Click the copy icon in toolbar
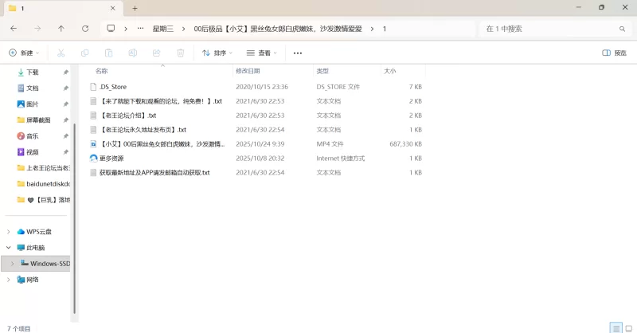 (x=85, y=53)
